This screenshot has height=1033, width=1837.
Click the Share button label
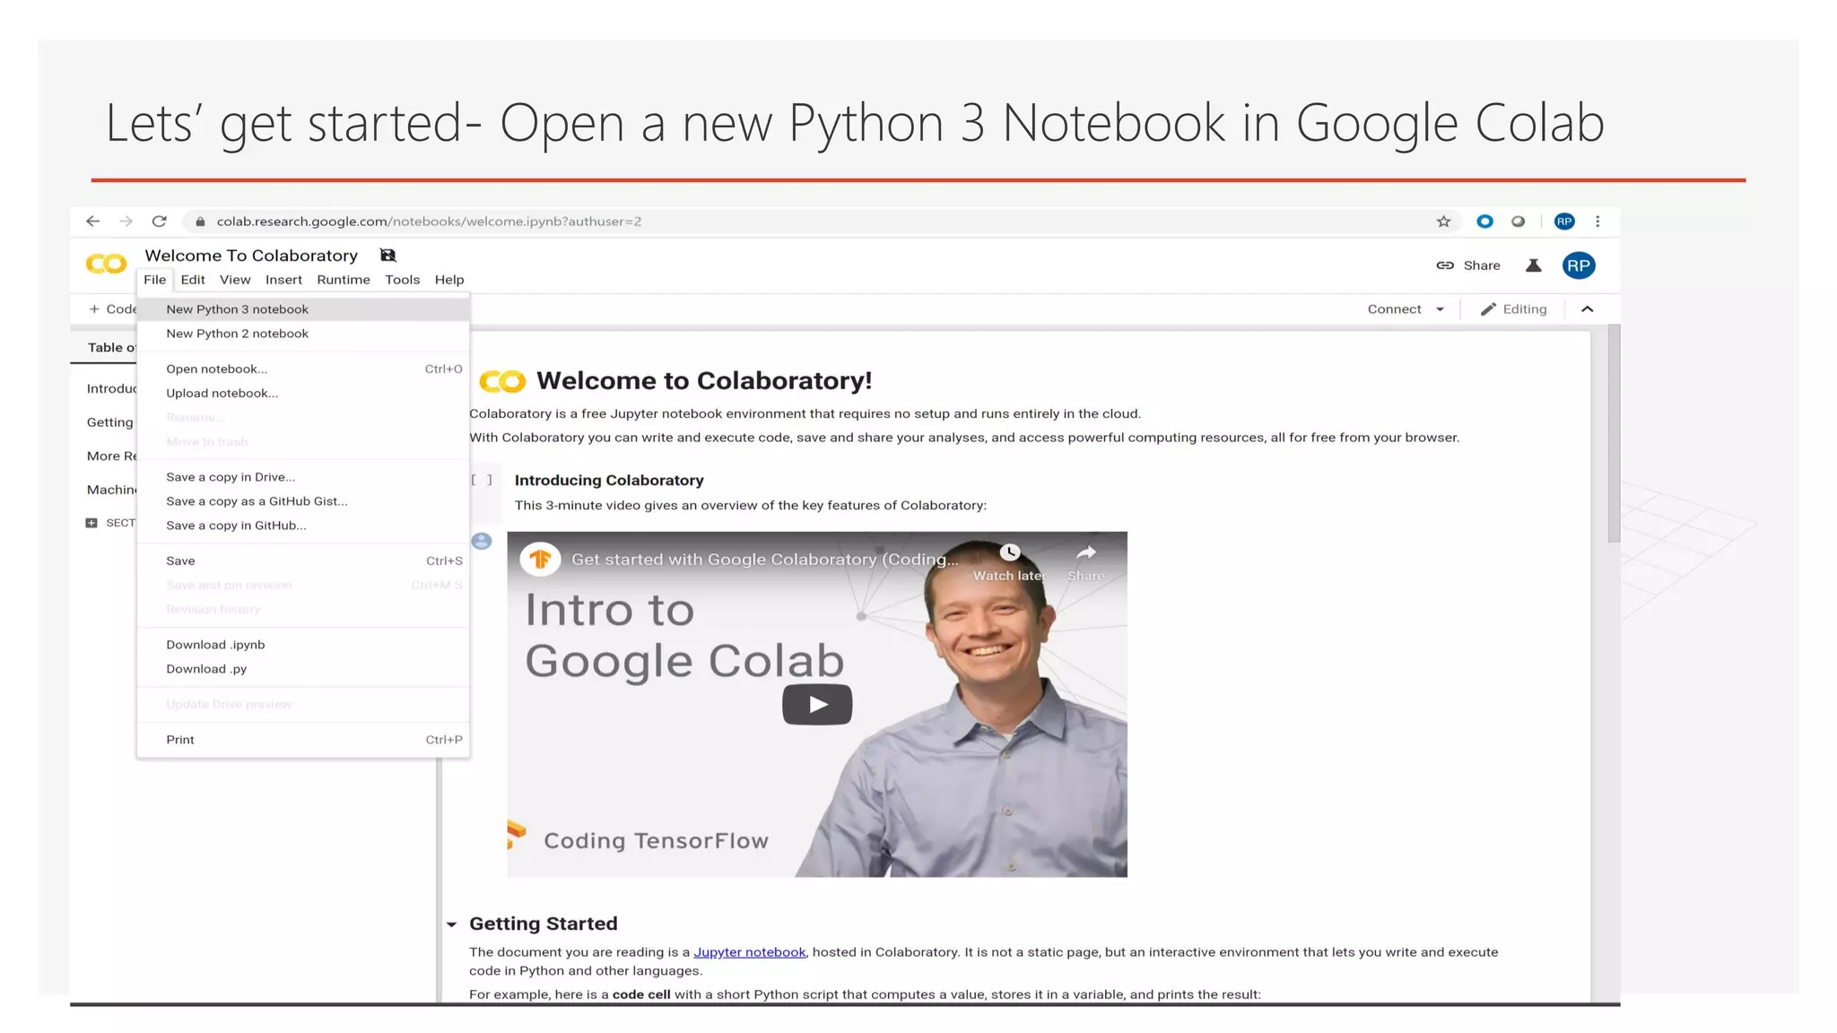coord(1482,265)
